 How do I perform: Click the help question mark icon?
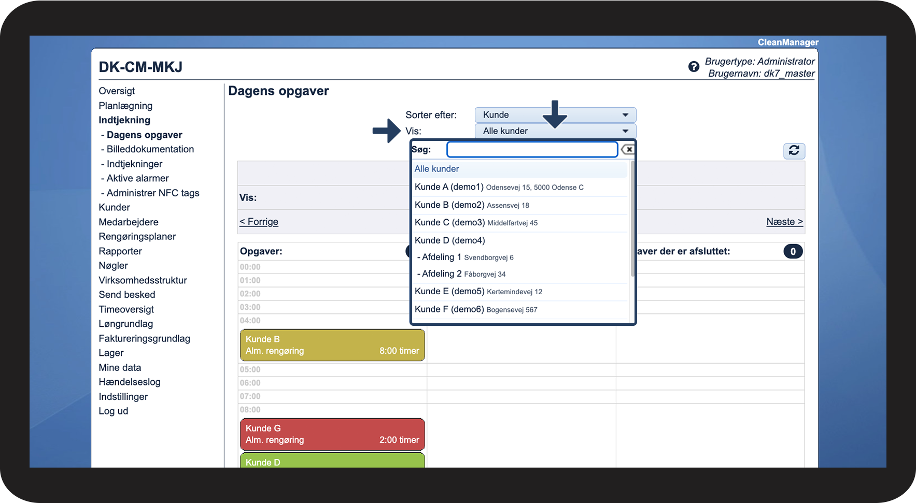694,67
